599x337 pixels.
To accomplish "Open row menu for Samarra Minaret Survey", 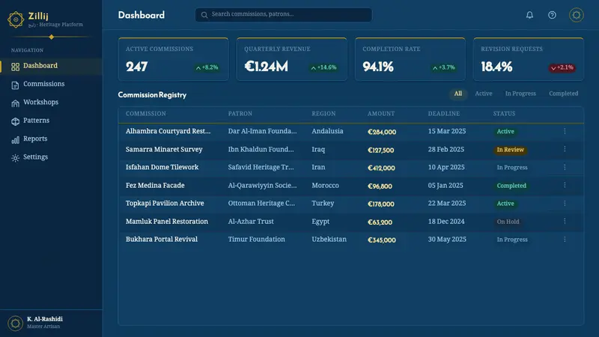I will tap(565, 149).
